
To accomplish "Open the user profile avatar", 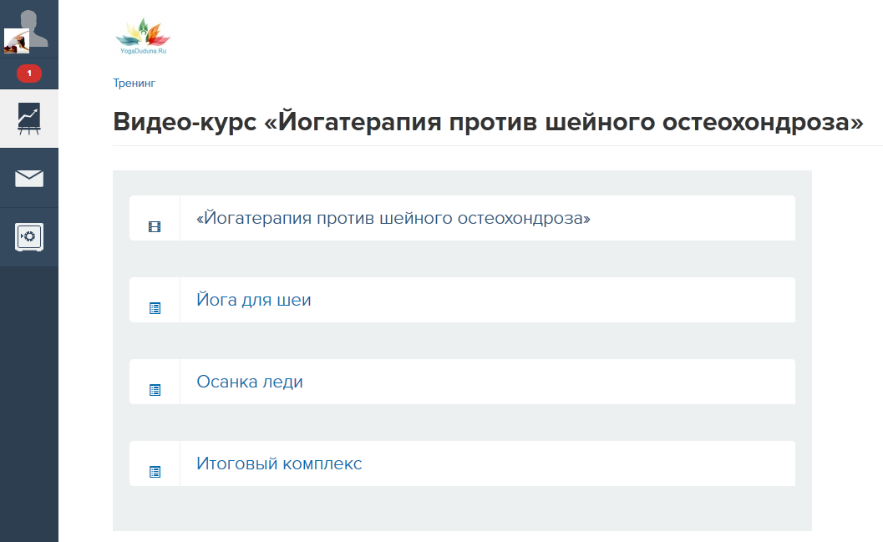I will pyautogui.click(x=29, y=29).
